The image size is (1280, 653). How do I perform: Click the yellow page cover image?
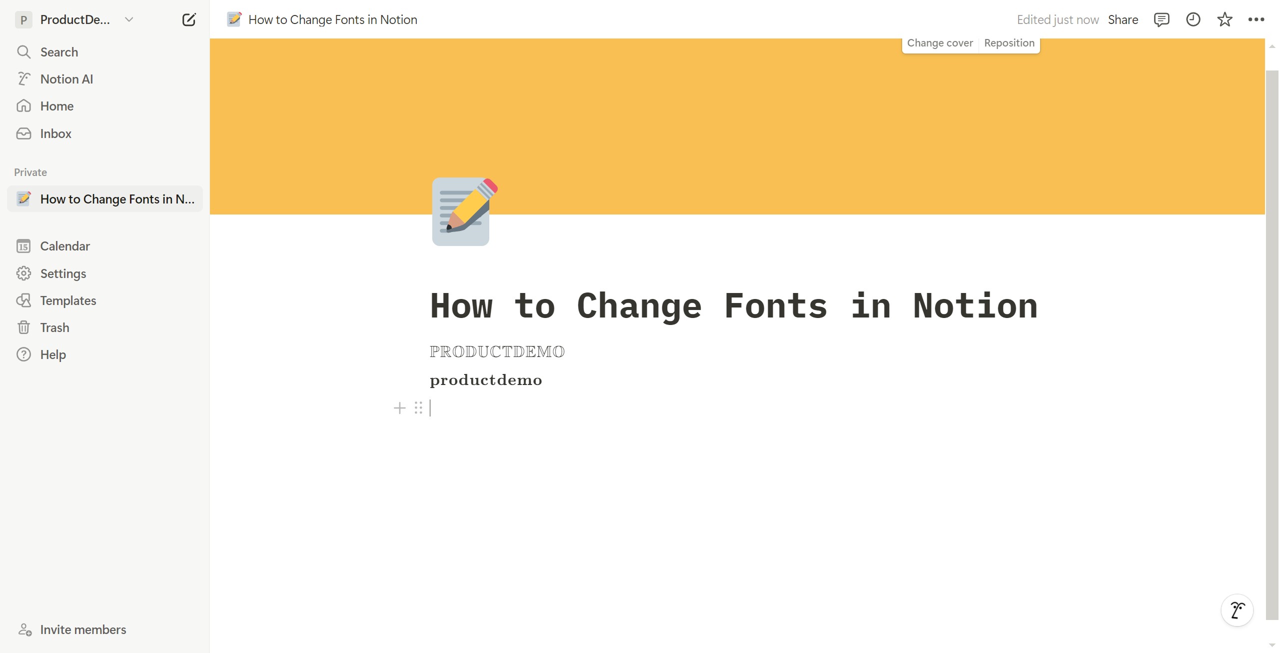click(737, 126)
